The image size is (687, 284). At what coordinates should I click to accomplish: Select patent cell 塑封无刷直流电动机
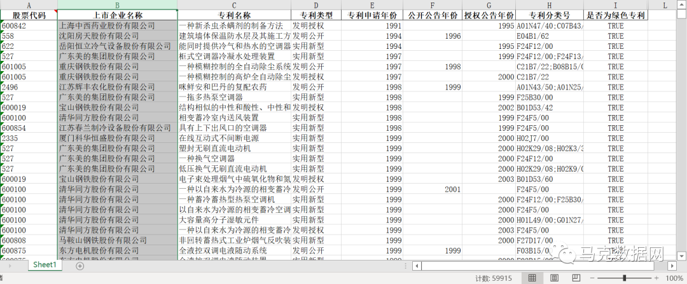coord(234,148)
